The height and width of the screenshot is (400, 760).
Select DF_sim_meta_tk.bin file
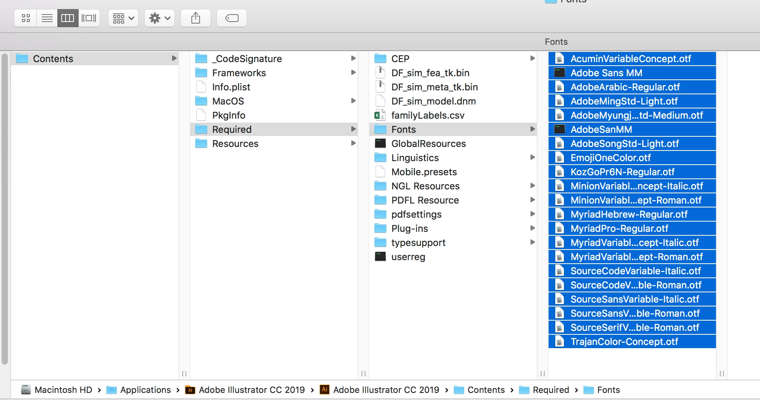[453, 87]
